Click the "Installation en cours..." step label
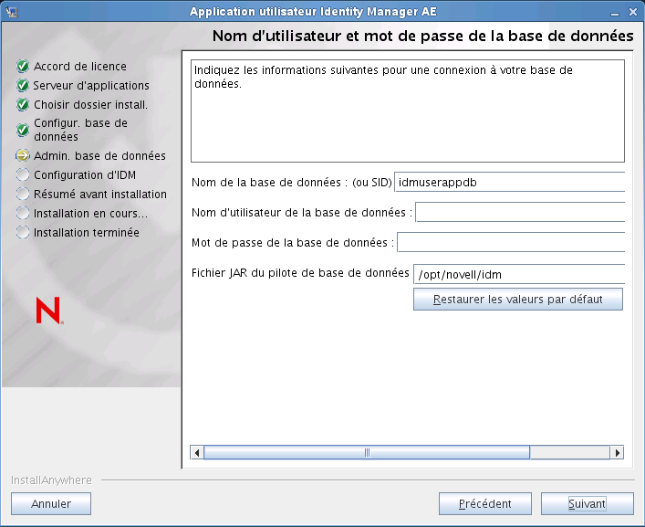645x527 pixels. (x=90, y=214)
